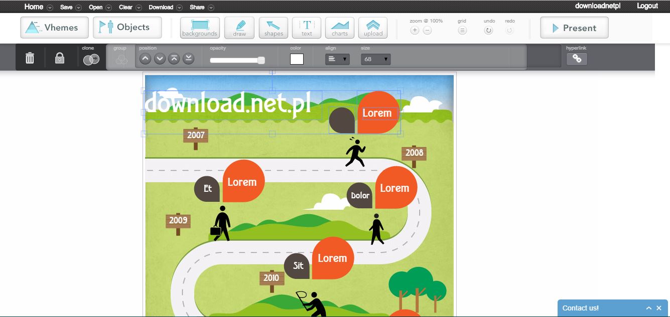Select the businessman with briefcase figure
This screenshot has width=670, height=317.
(x=221, y=223)
